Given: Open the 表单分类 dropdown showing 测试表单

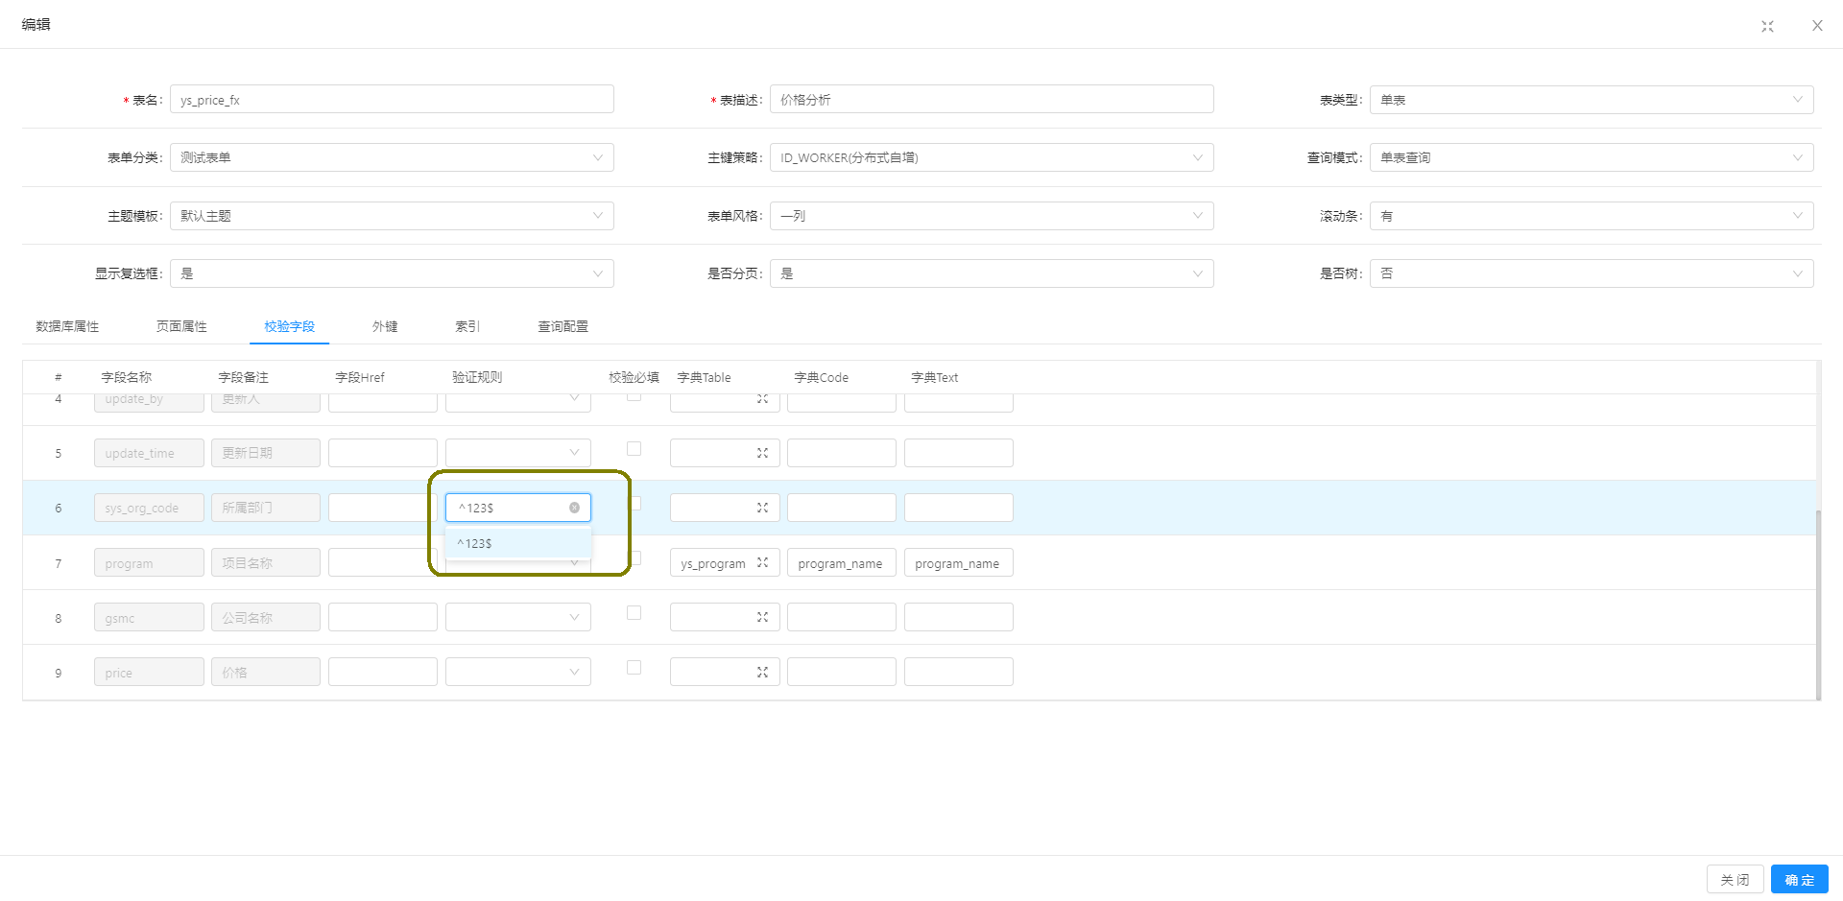Looking at the screenshot, I should click(x=392, y=157).
